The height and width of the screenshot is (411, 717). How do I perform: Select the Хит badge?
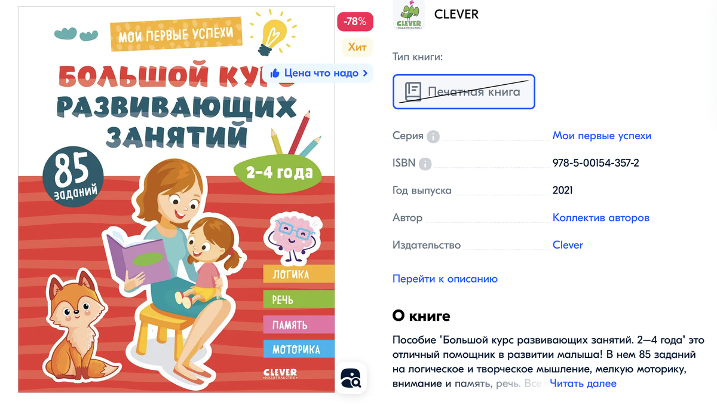point(357,47)
